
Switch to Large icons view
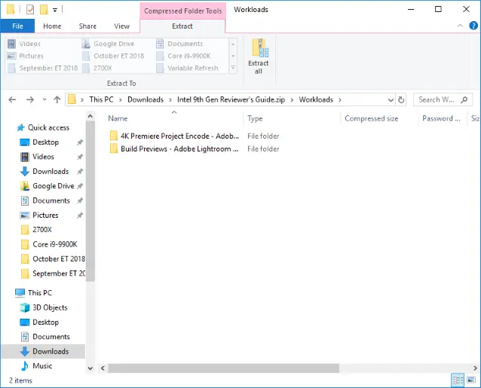pyautogui.click(x=471, y=380)
